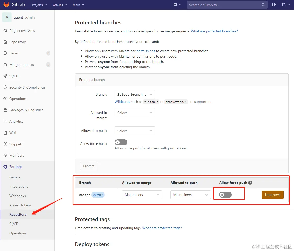
Task: Click the Unprotect button for master
Action: click(x=273, y=195)
